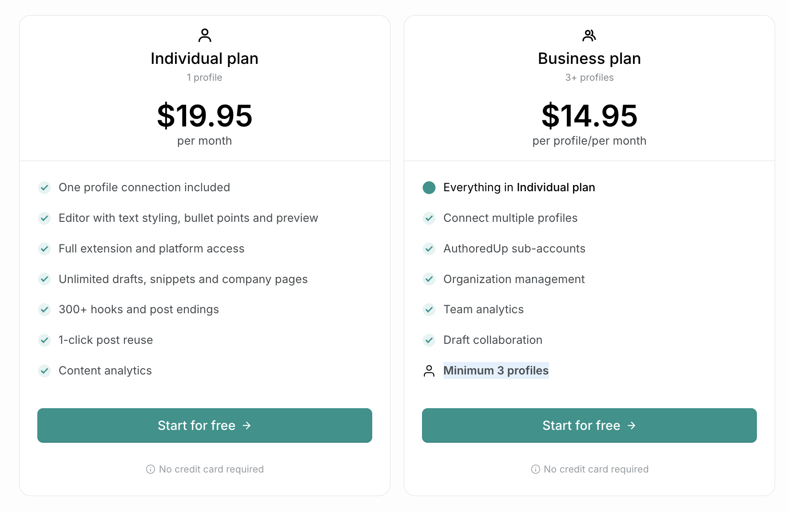
Task: Click the checkmark next to Content analytics
Action: (x=44, y=370)
